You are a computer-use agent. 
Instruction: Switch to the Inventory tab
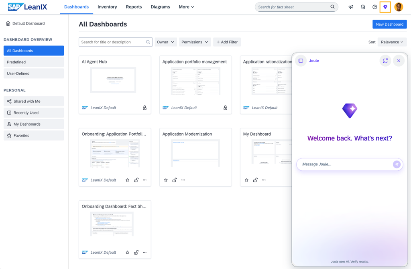pyautogui.click(x=107, y=7)
